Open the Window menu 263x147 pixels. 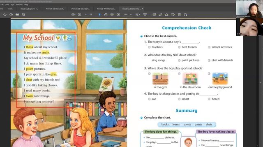coord(19,4)
